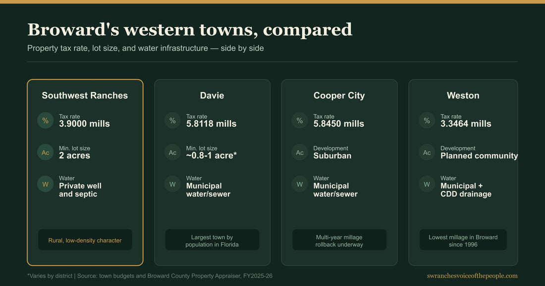This screenshot has height=286, width=545.
Task: Click the '2 acres' lot size value
Action: point(74,155)
